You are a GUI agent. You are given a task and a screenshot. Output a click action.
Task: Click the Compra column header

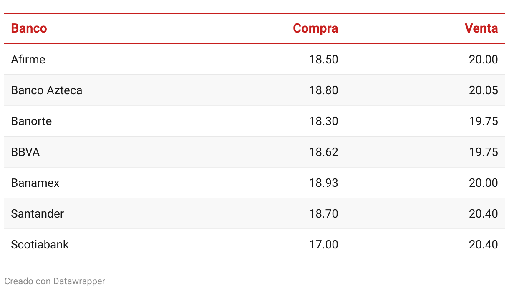pyautogui.click(x=315, y=28)
